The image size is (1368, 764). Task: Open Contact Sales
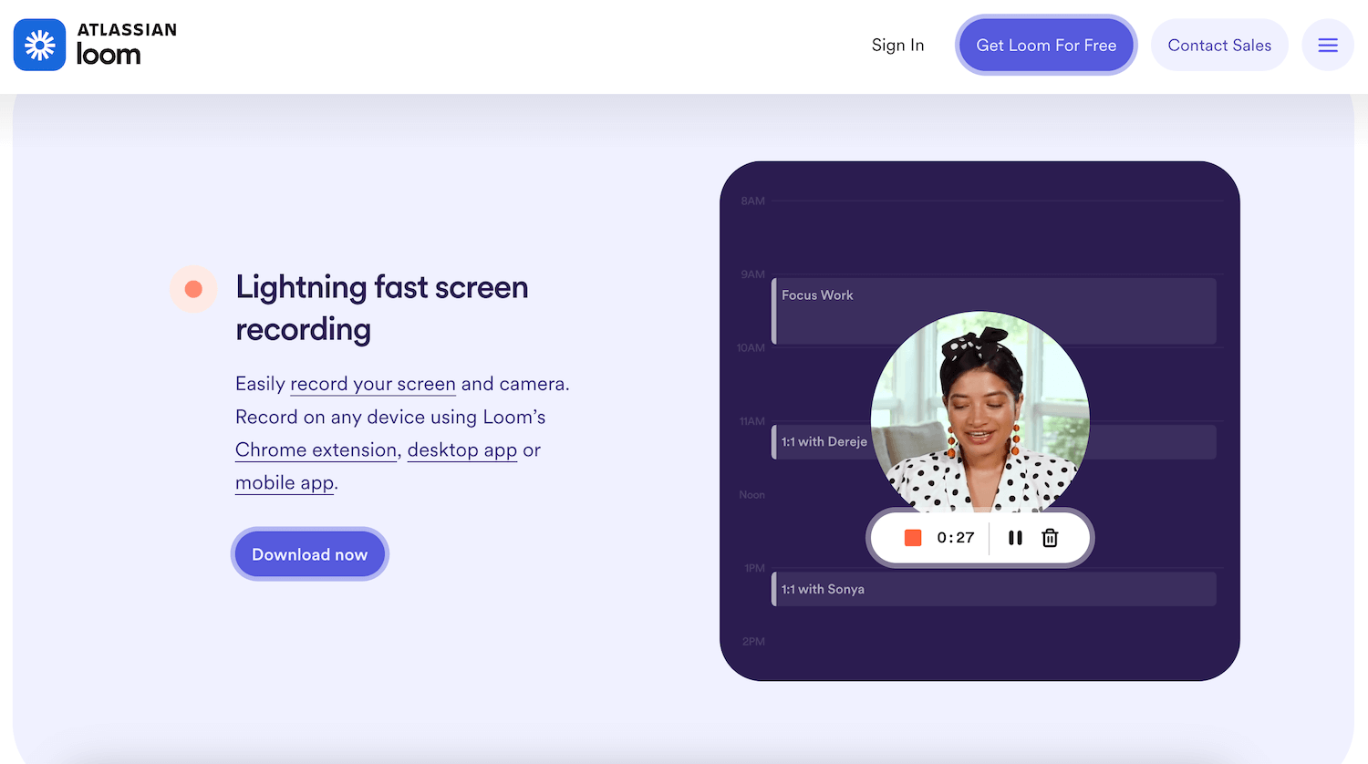tap(1219, 45)
